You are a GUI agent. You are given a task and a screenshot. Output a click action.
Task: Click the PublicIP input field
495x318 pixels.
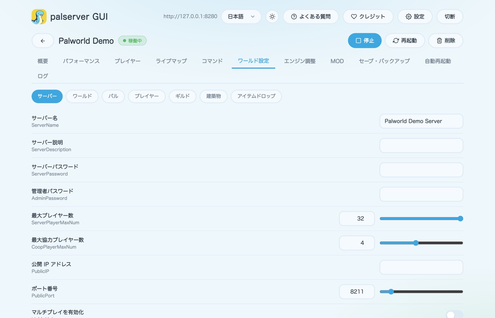coord(421,267)
